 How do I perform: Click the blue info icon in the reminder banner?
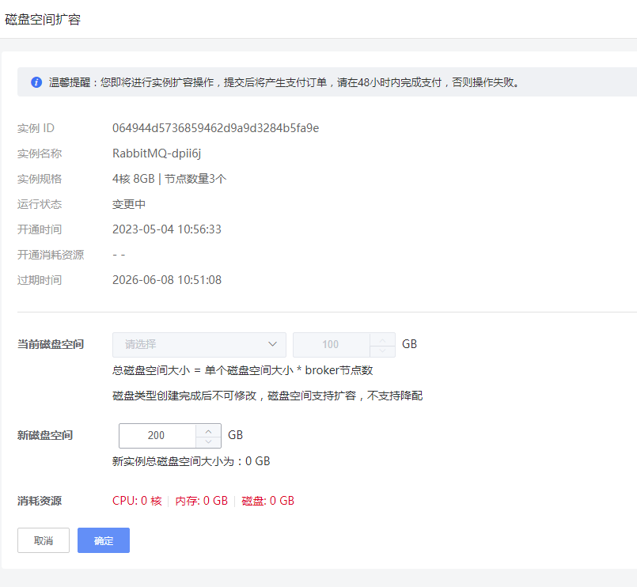point(36,82)
